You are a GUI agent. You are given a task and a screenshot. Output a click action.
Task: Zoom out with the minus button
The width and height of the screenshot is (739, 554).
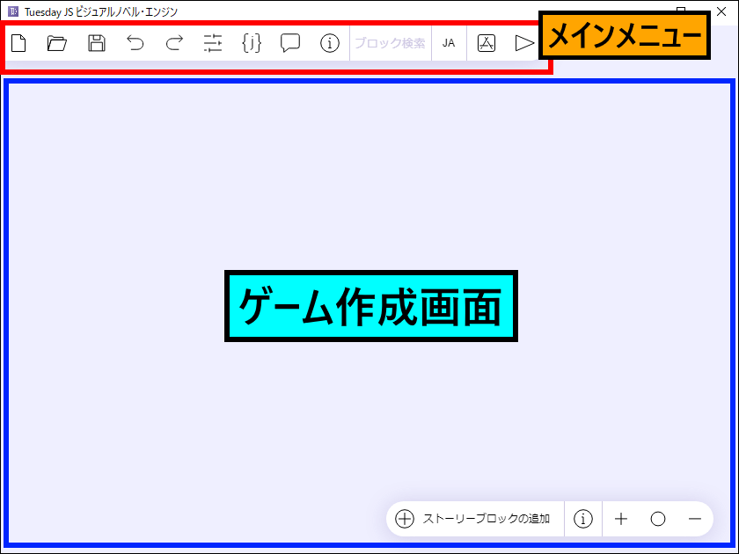[x=695, y=519]
